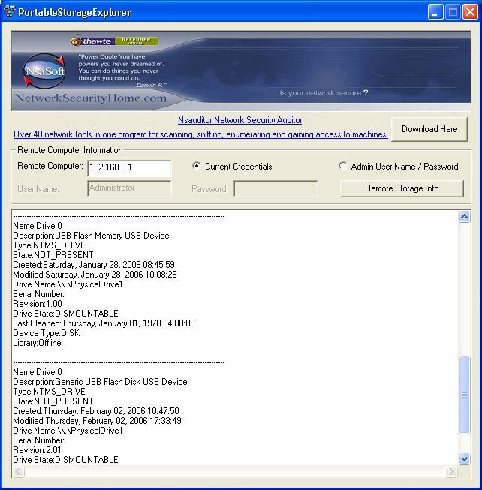The height and width of the screenshot is (490, 482).
Task: Open the Nsauditor Network Security Auditor link
Action: (x=239, y=120)
